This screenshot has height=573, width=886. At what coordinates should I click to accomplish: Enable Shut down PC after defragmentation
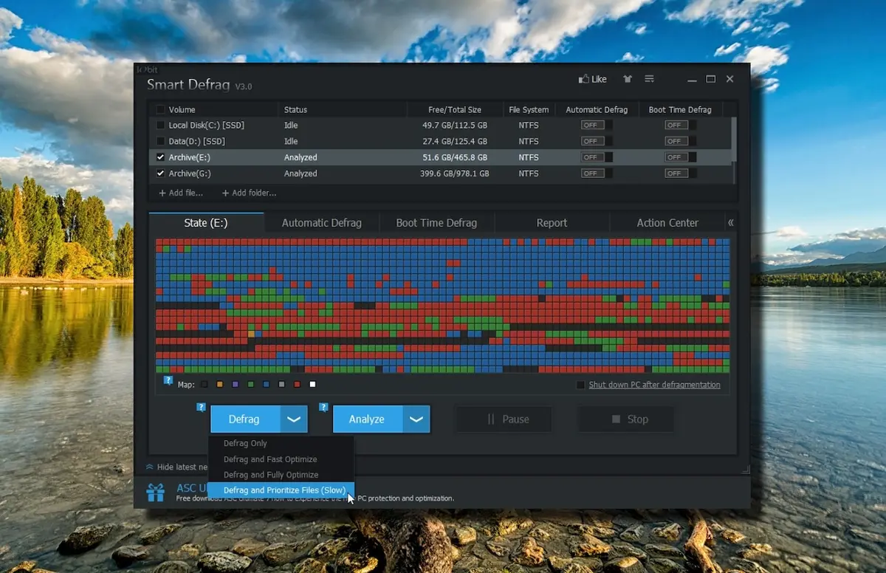[580, 385]
